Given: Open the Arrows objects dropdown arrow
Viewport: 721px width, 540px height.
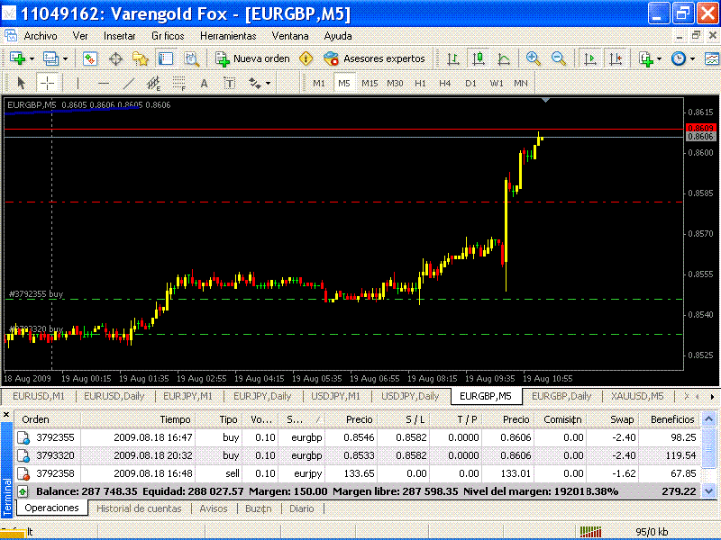Looking at the screenshot, I should 268,84.
